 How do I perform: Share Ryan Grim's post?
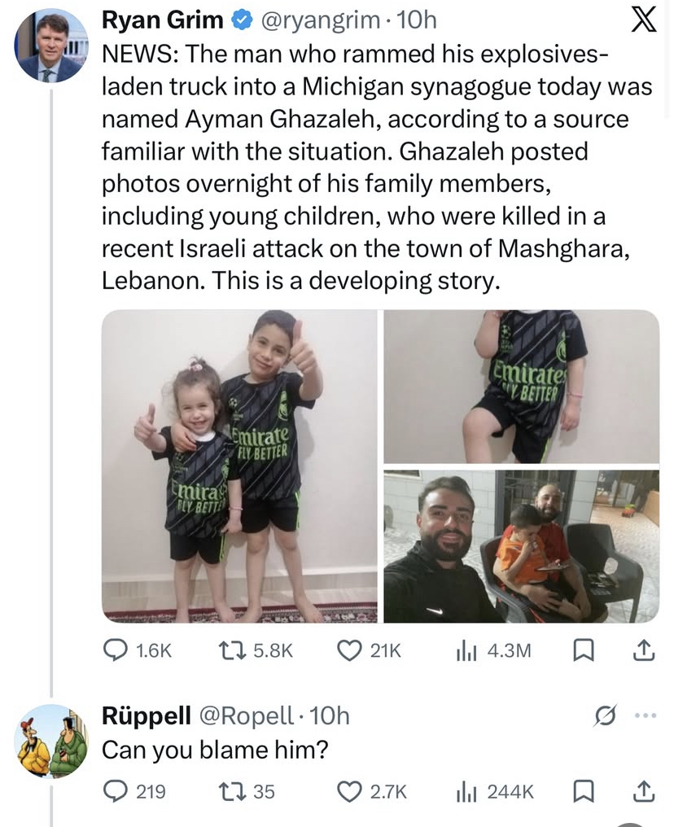tap(643, 650)
